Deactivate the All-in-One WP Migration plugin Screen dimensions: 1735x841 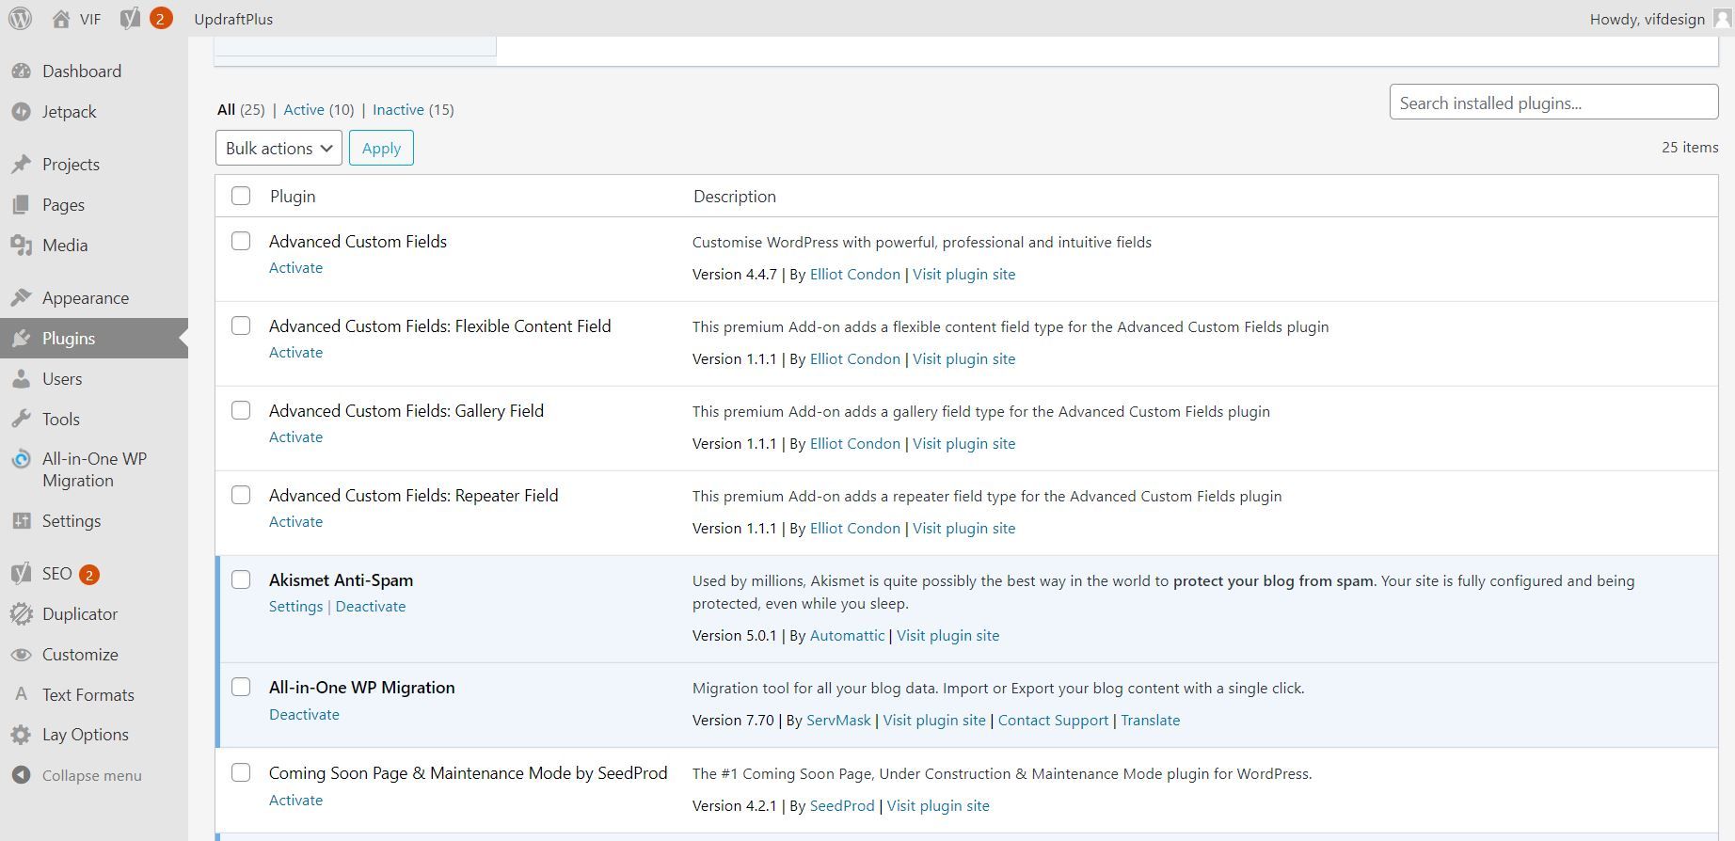pyautogui.click(x=304, y=714)
